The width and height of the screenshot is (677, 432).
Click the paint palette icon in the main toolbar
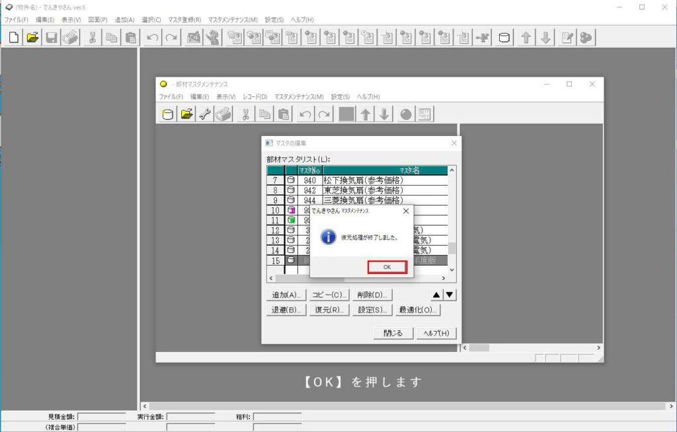point(586,38)
